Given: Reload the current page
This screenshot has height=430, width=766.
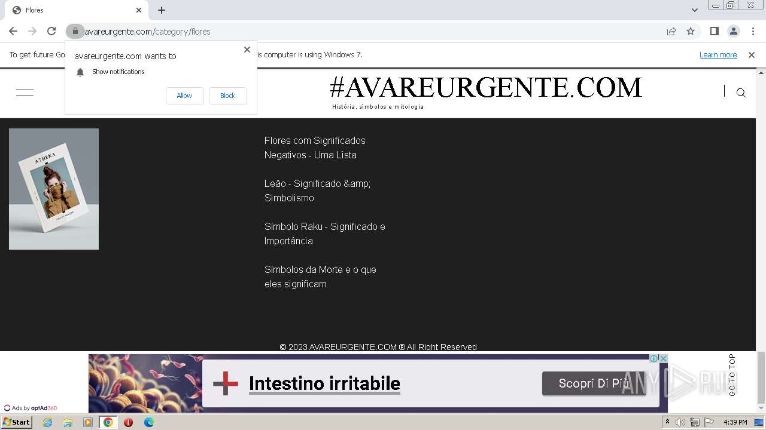Looking at the screenshot, I should pos(51,31).
